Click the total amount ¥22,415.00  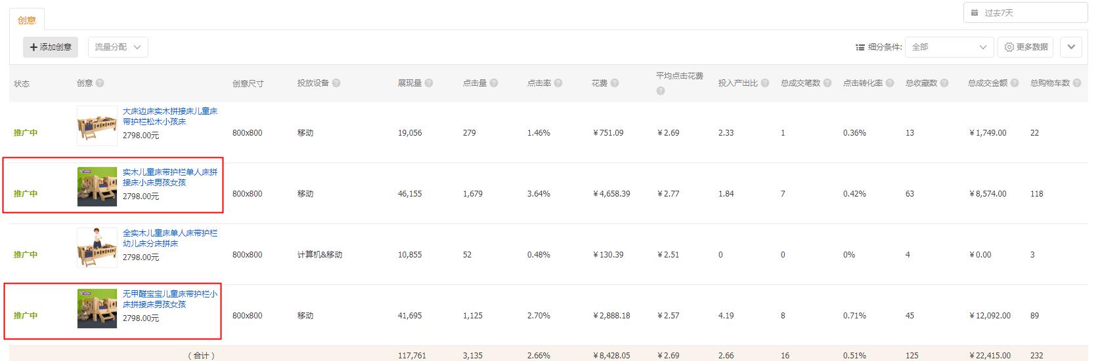coord(990,356)
